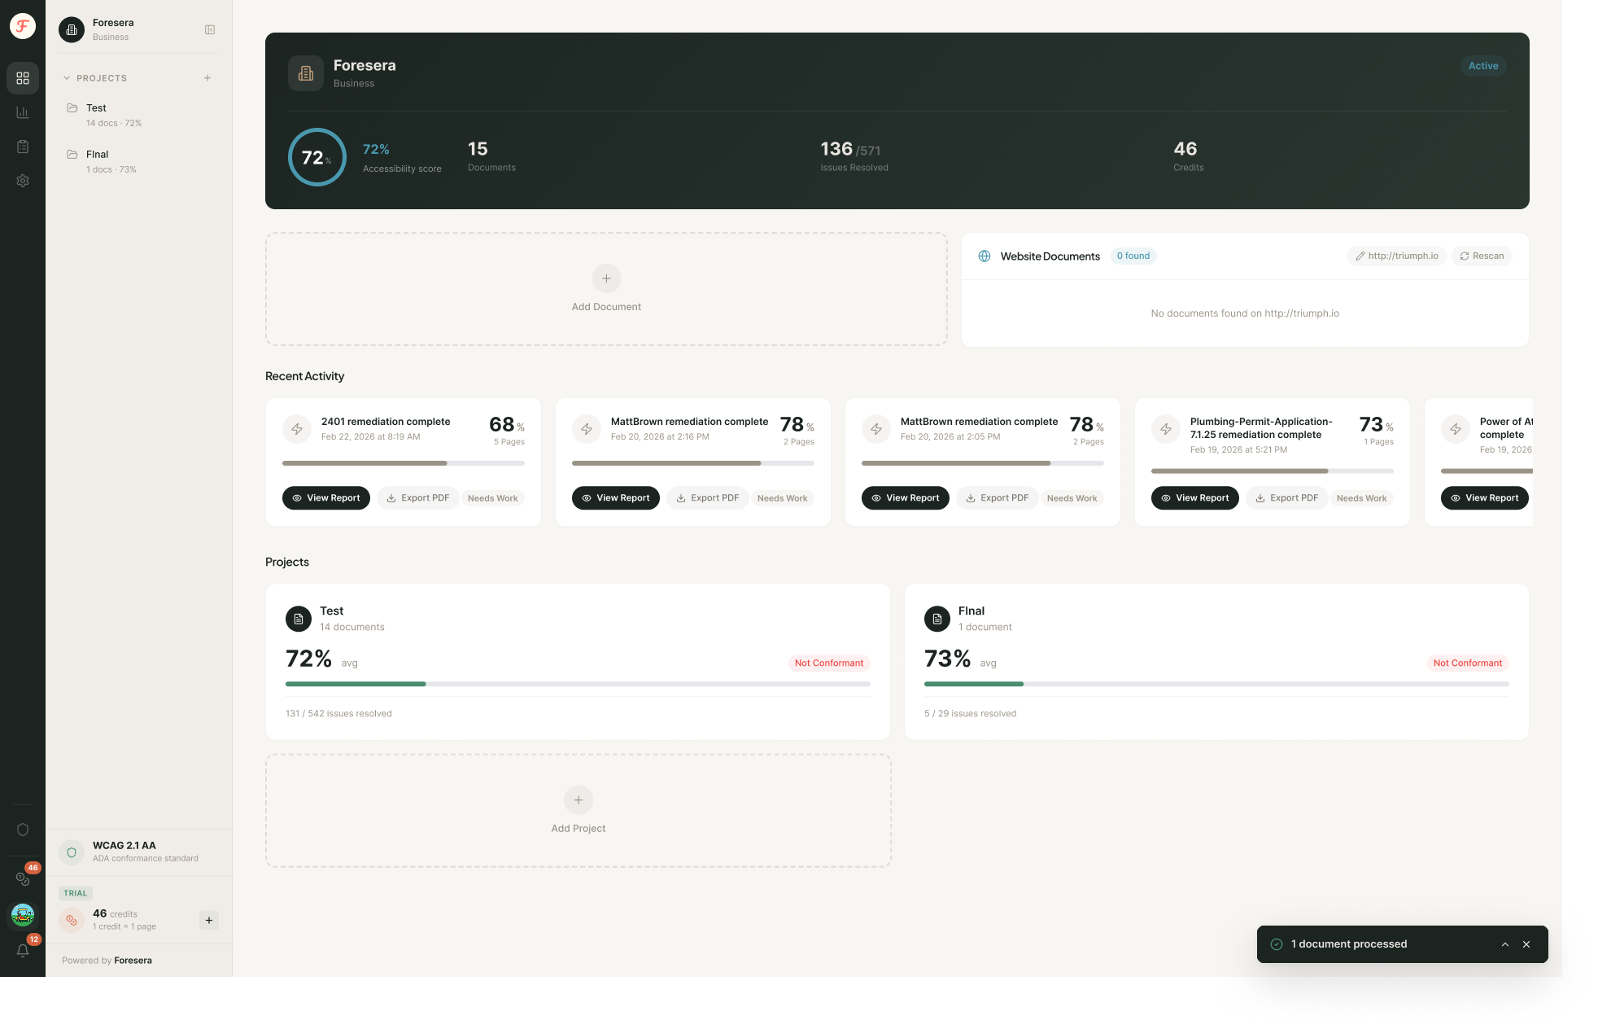
Task: Check credits with the coins icon showing 46
Action: click(x=23, y=879)
